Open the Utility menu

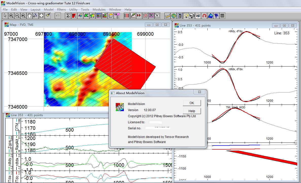click(x=73, y=9)
